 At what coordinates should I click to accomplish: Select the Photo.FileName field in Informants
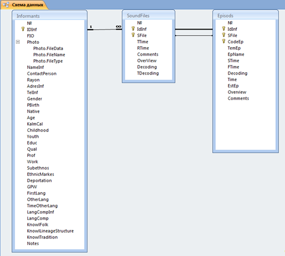(49, 55)
